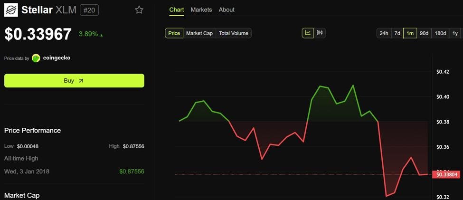Select the Price chart toggle
Screen dimensions: 463x200
pyautogui.click(x=174, y=33)
